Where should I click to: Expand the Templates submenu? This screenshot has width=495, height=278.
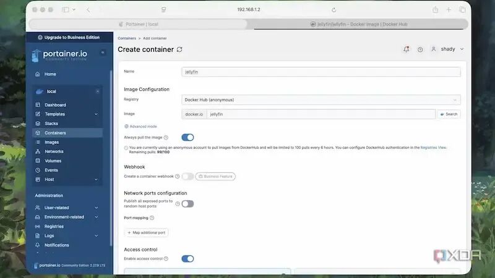coord(97,114)
